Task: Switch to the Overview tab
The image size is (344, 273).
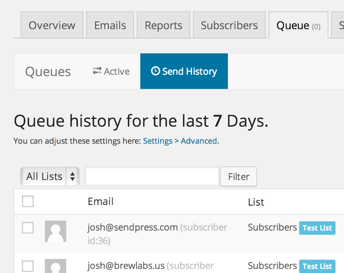Action: pos(52,25)
